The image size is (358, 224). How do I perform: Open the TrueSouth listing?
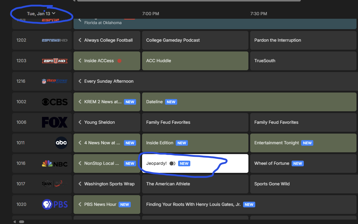pyautogui.click(x=303, y=61)
